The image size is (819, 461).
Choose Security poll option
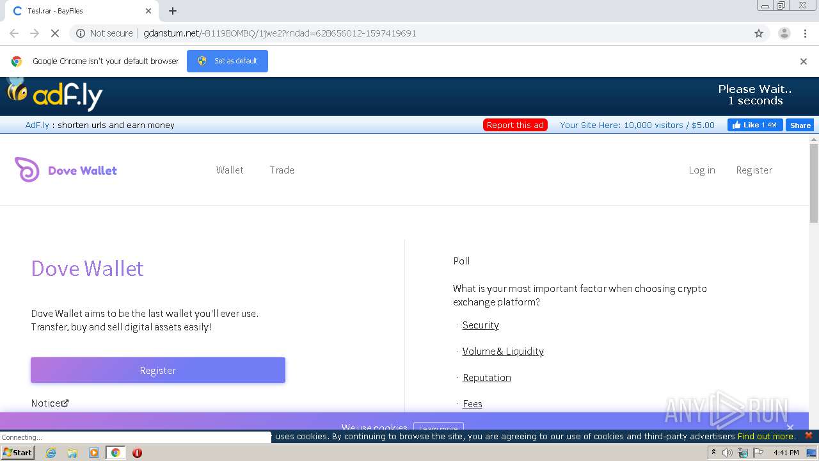481,325
